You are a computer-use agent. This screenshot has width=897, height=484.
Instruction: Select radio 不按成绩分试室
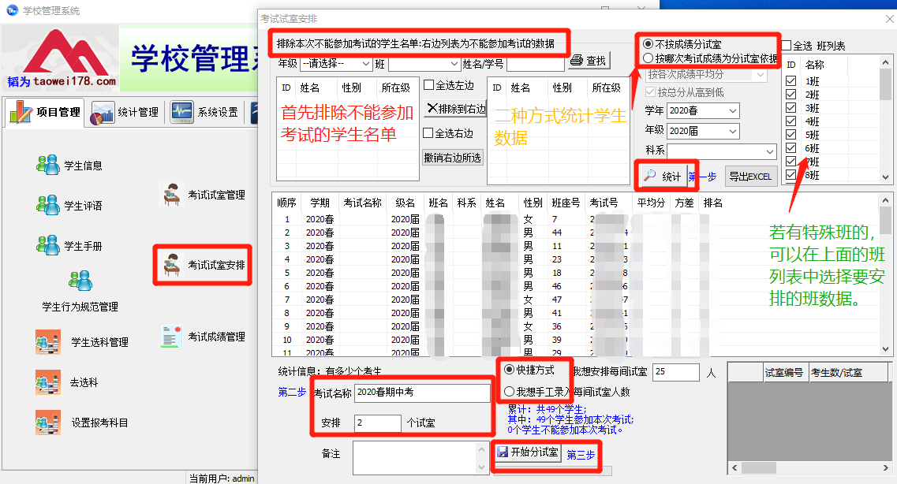point(650,46)
